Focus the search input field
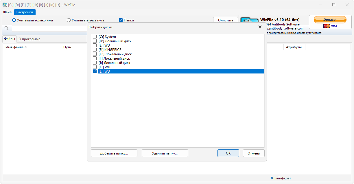Image resolution: width=354 pixels, height=184 pixels. (50, 28)
